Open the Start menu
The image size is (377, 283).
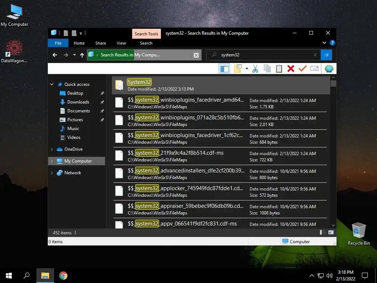pyautogui.click(x=9, y=276)
